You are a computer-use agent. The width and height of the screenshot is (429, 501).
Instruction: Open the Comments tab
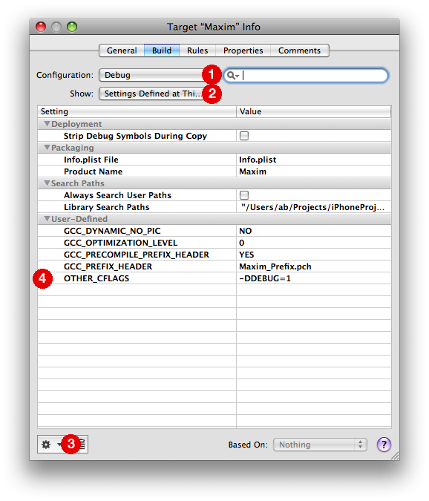pos(299,50)
